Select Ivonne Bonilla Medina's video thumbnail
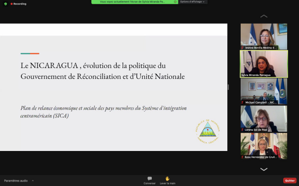This screenshot has width=299, height=186. (x=264, y=37)
